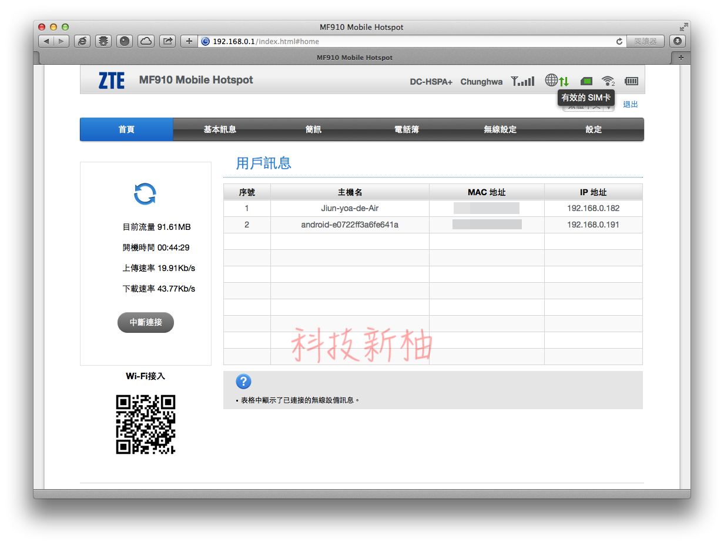
Task: Click the 用戶訊息 heading
Action: (264, 163)
